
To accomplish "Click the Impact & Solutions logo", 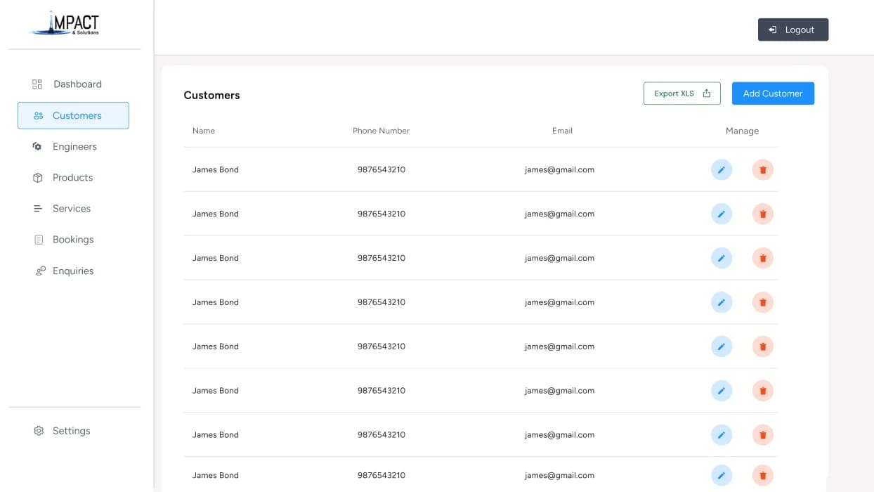I will (x=65, y=24).
